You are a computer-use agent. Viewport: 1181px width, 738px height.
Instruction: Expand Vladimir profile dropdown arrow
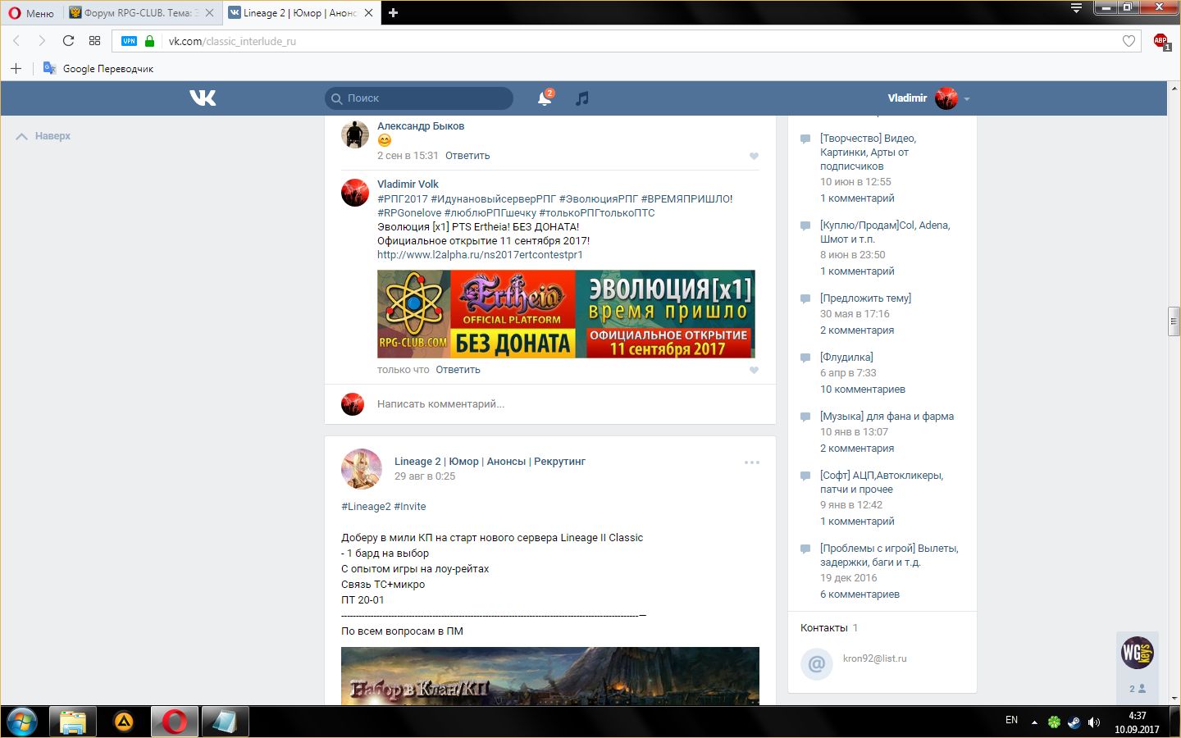point(967,98)
